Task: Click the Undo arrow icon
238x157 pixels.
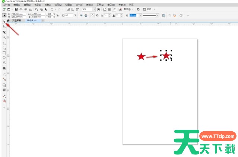Action: tap(52, 9)
